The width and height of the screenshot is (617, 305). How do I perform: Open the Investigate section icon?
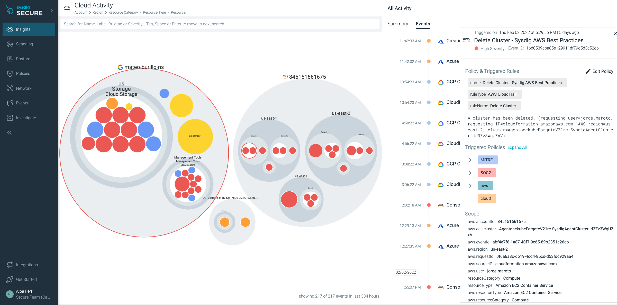click(x=10, y=118)
